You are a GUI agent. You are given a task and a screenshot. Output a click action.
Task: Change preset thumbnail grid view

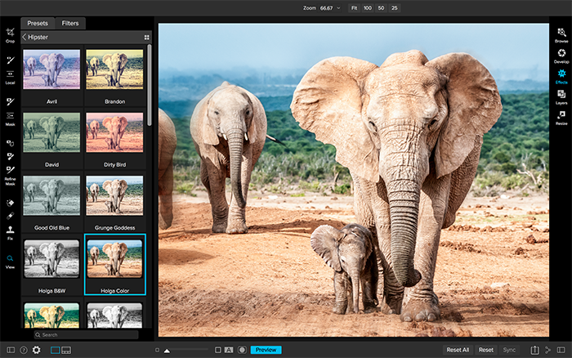146,37
